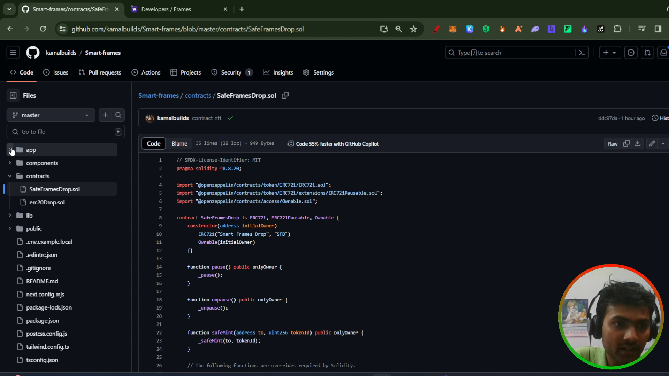Open the Insights tab
The height and width of the screenshot is (376, 669).
tap(278, 72)
